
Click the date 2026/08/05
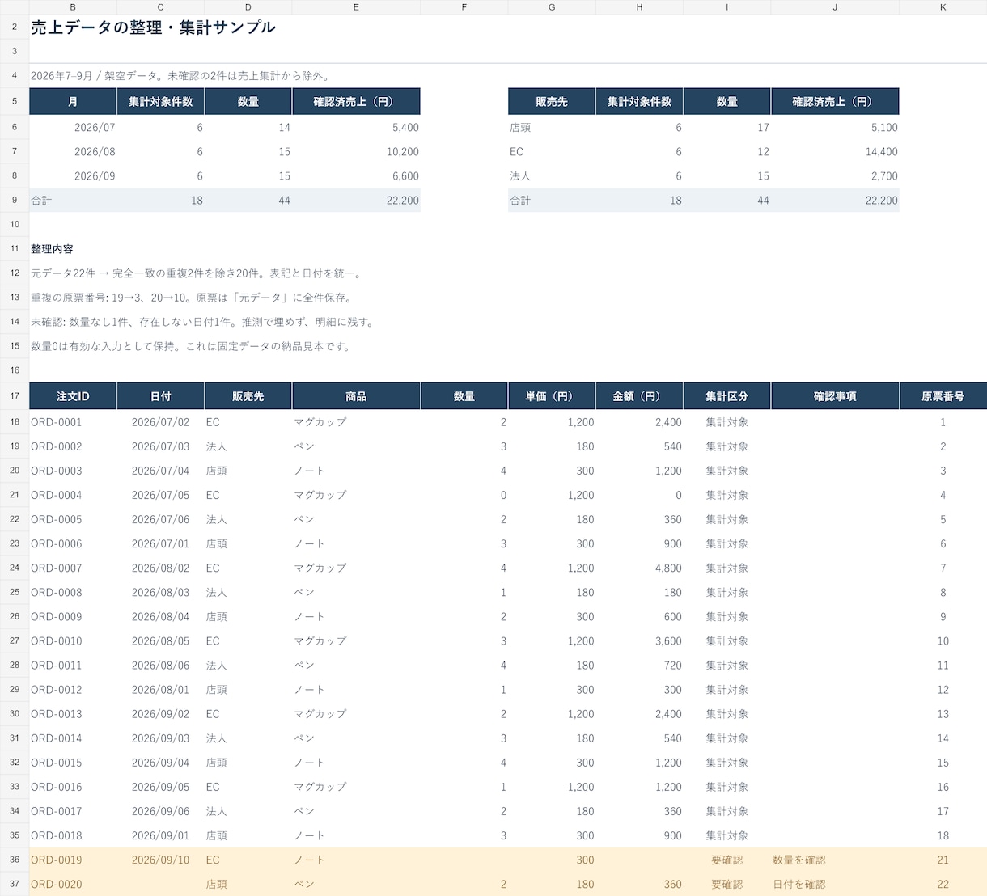tap(160, 640)
